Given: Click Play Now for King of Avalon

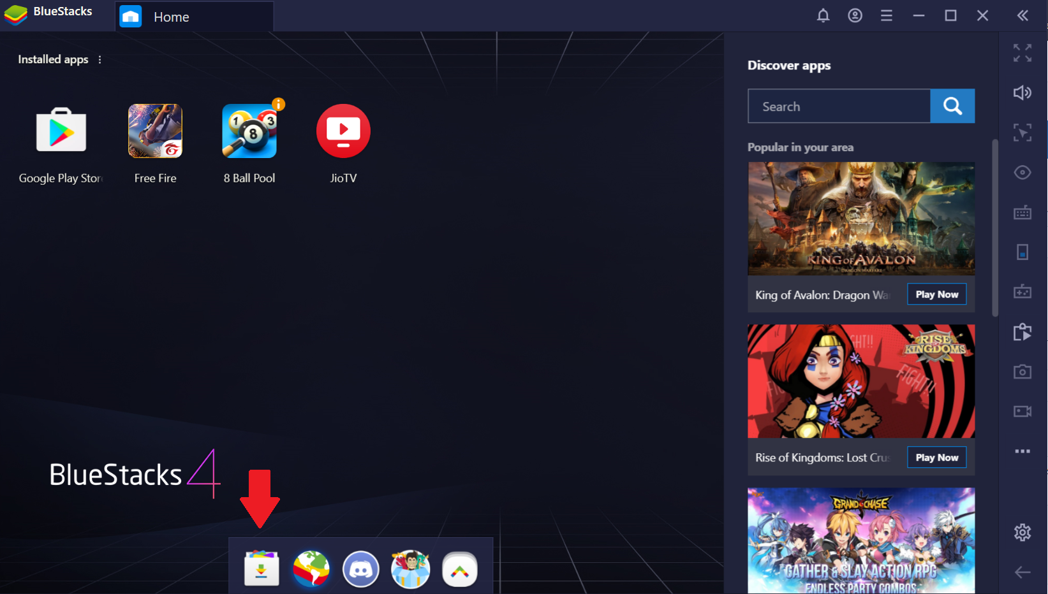Looking at the screenshot, I should pyautogui.click(x=937, y=294).
